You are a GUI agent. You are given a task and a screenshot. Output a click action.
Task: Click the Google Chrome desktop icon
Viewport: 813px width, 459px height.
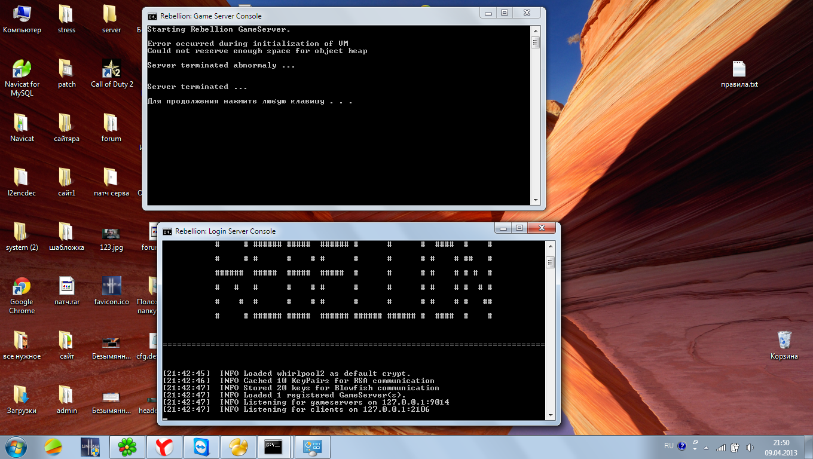click(22, 287)
